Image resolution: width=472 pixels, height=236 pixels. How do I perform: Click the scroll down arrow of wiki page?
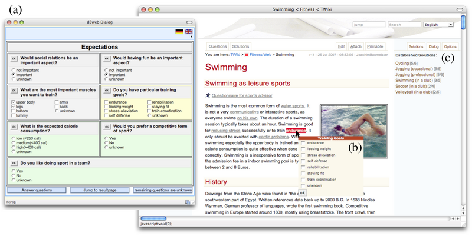tap(463, 214)
